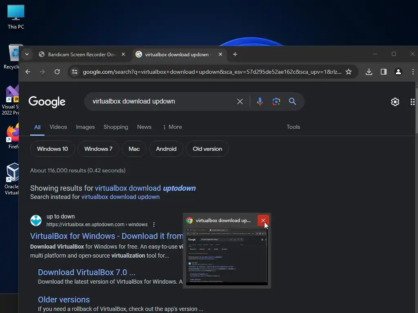This screenshot has height=313, width=418.
Task: Go to the Google logo home
Action: point(47,101)
